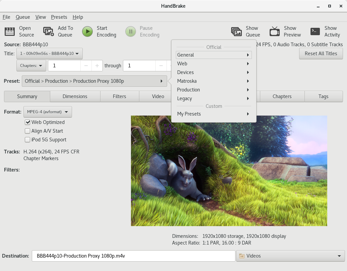Screen dimensions: 347x271
Task: Click the green Start Encoding play icon
Action: click(x=87, y=31)
